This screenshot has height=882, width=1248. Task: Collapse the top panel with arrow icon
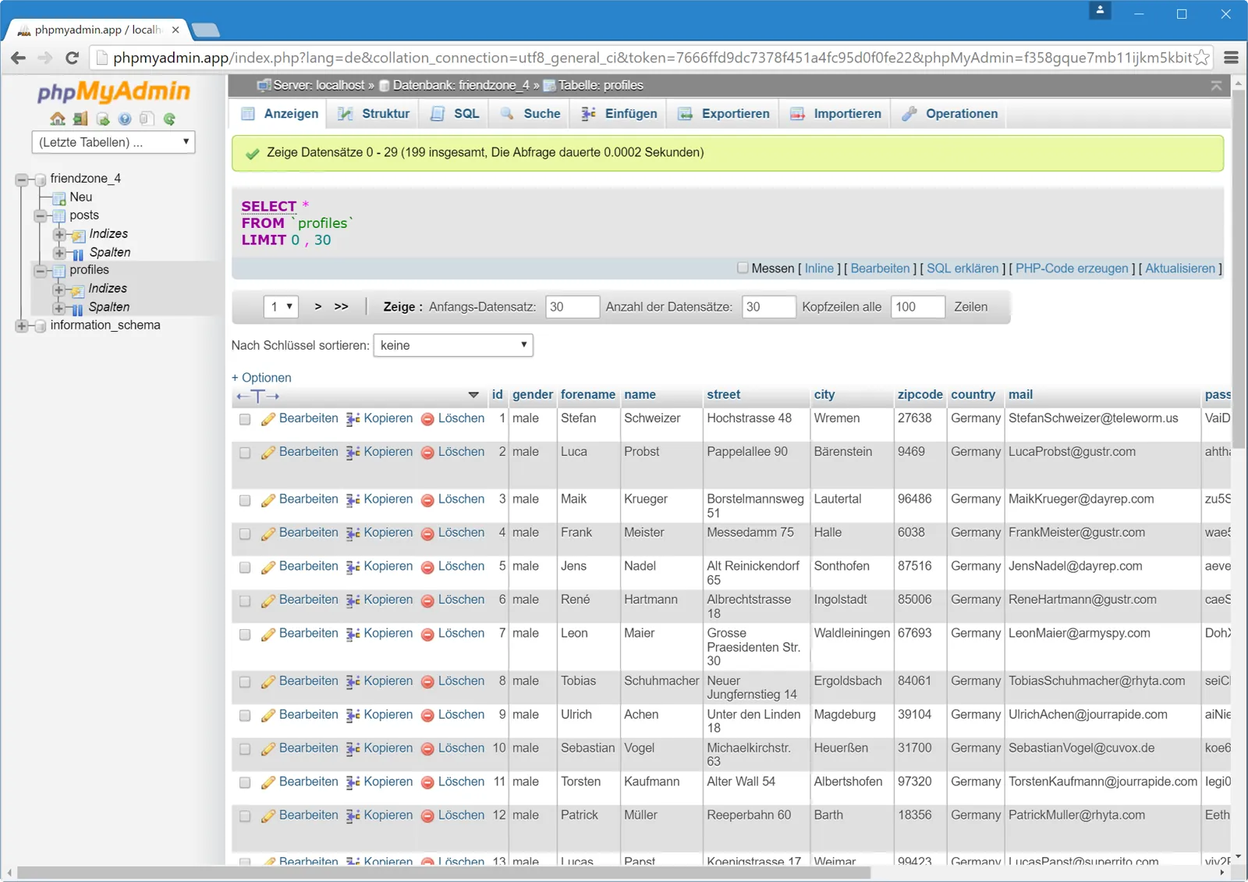(1216, 86)
